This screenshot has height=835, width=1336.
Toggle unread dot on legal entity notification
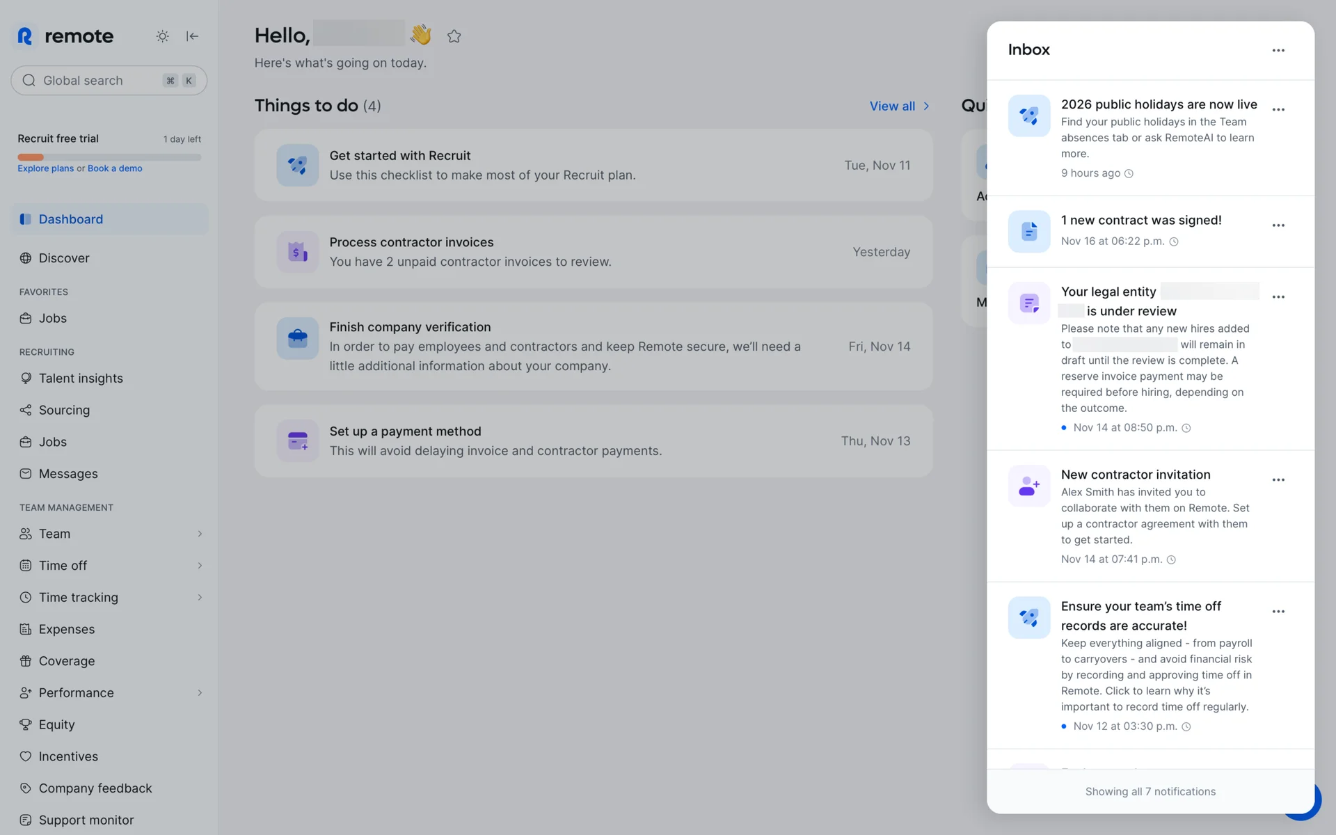click(1063, 428)
